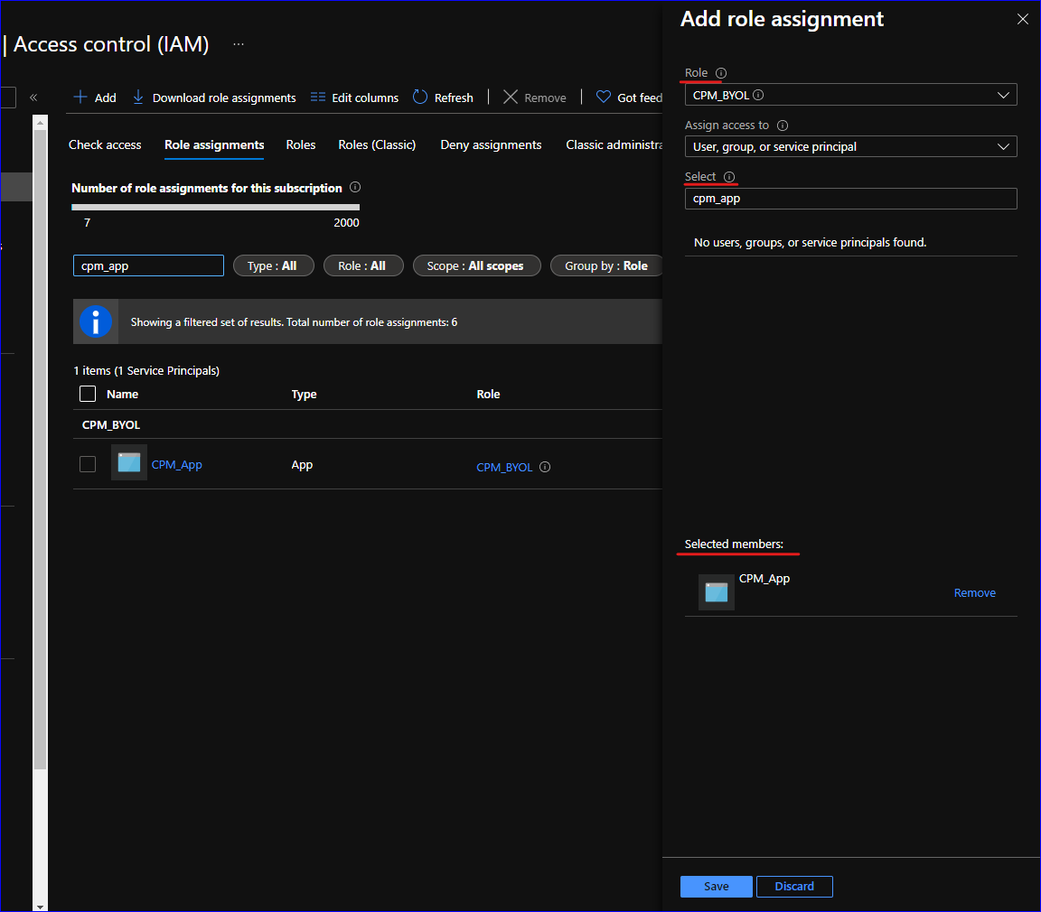Save the role assignment
The image size is (1041, 912).
point(716,887)
